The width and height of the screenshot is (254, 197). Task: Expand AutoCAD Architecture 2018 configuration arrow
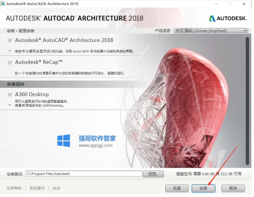pos(10,51)
